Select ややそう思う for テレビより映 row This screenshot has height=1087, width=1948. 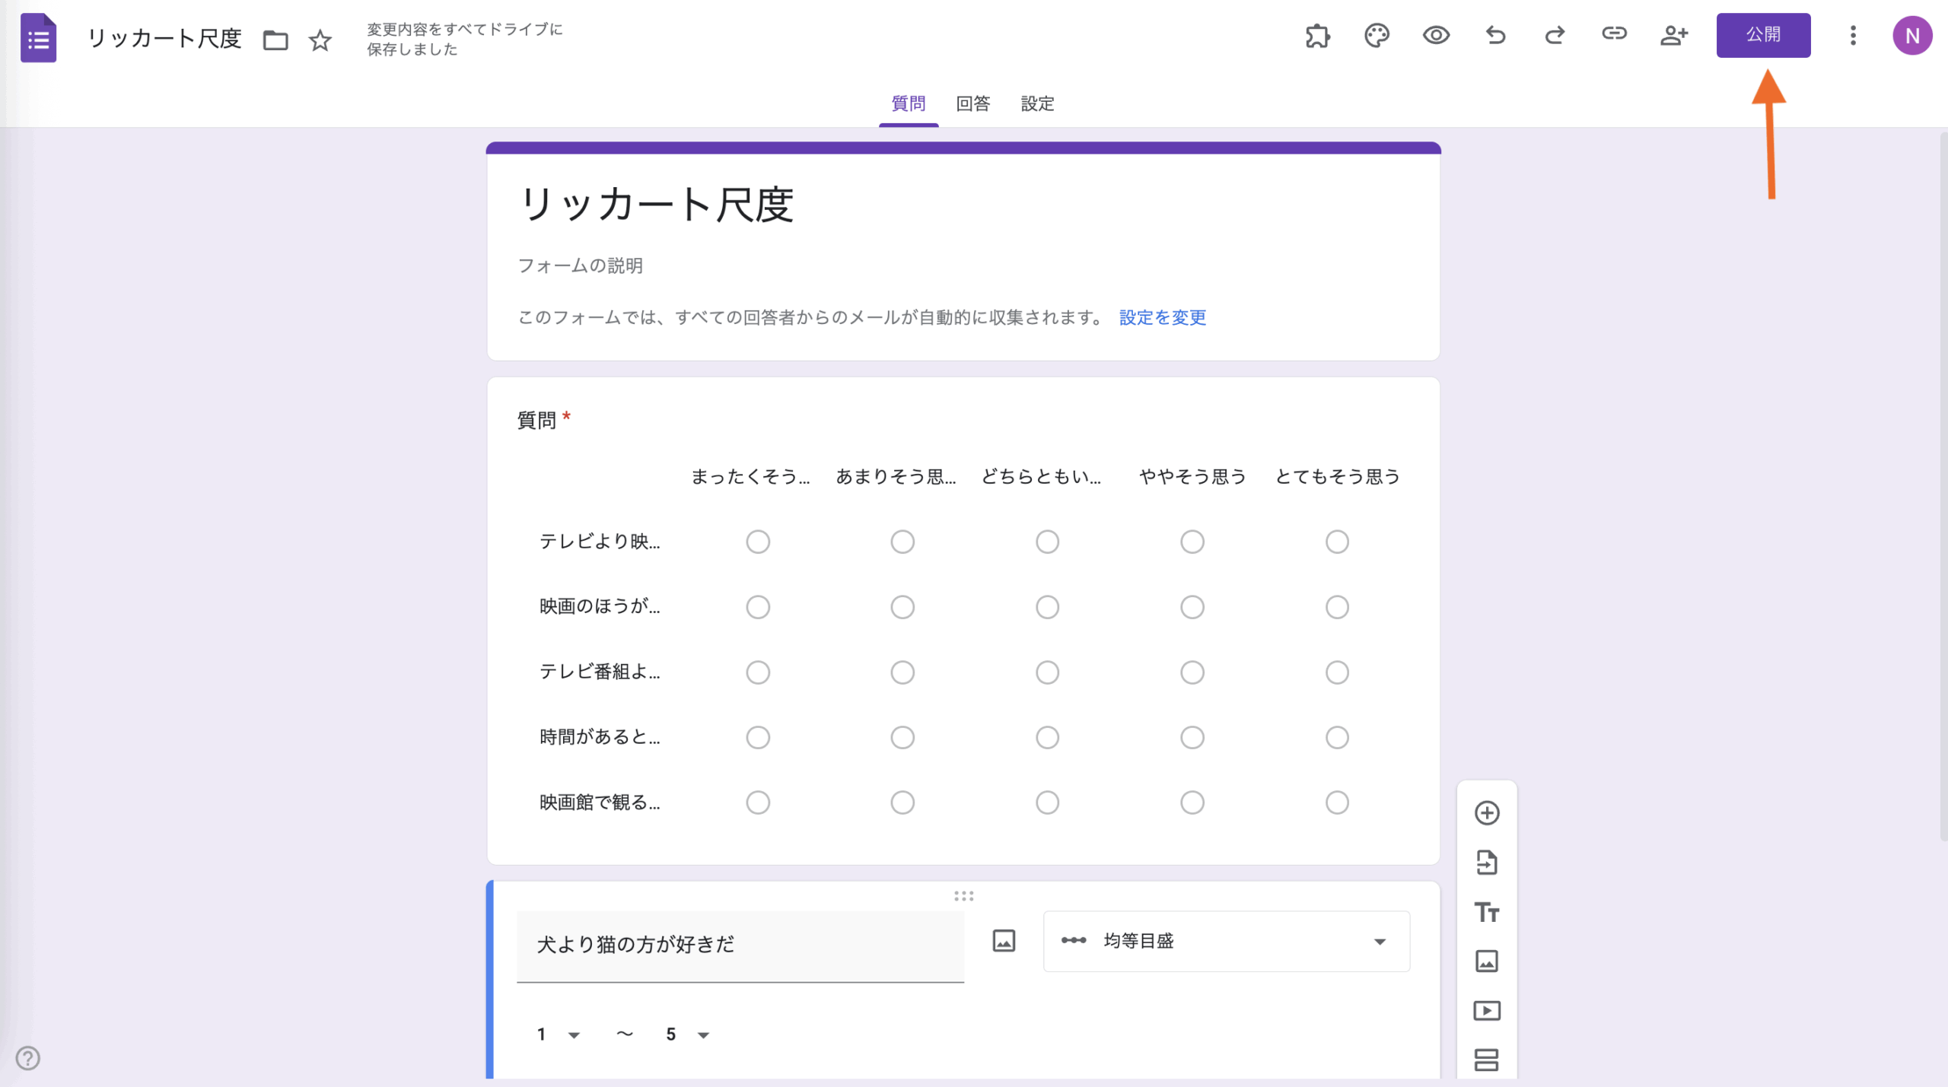point(1191,541)
